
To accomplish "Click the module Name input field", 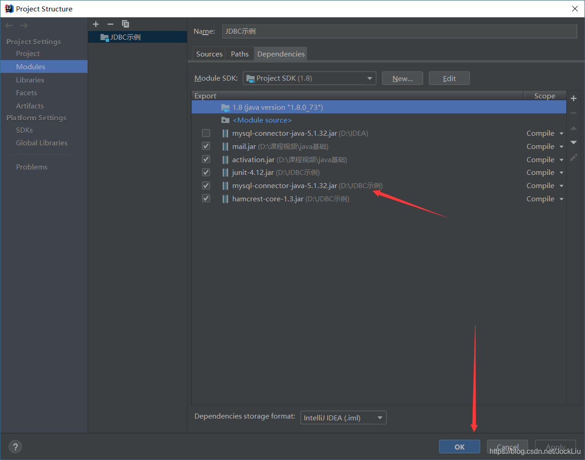I will click(400, 31).
